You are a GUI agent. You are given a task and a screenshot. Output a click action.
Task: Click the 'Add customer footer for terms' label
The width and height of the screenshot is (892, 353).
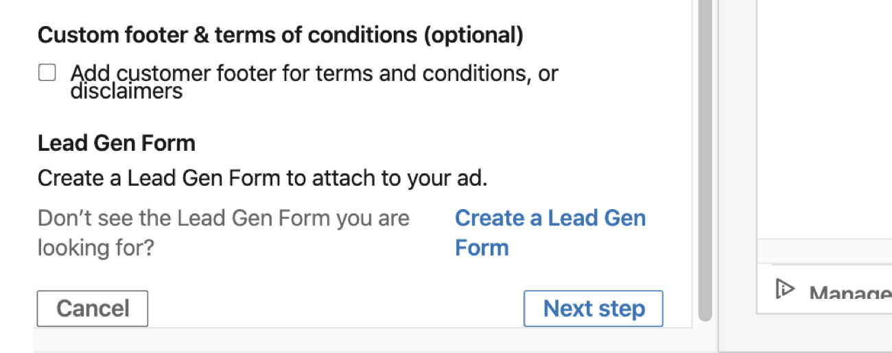pyautogui.click(x=314, y=73)
